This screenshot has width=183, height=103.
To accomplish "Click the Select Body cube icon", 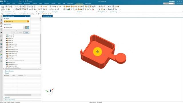I will [28, 21].
